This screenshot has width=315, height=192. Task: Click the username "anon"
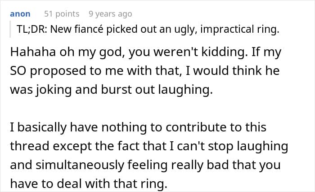click(21, 14)
